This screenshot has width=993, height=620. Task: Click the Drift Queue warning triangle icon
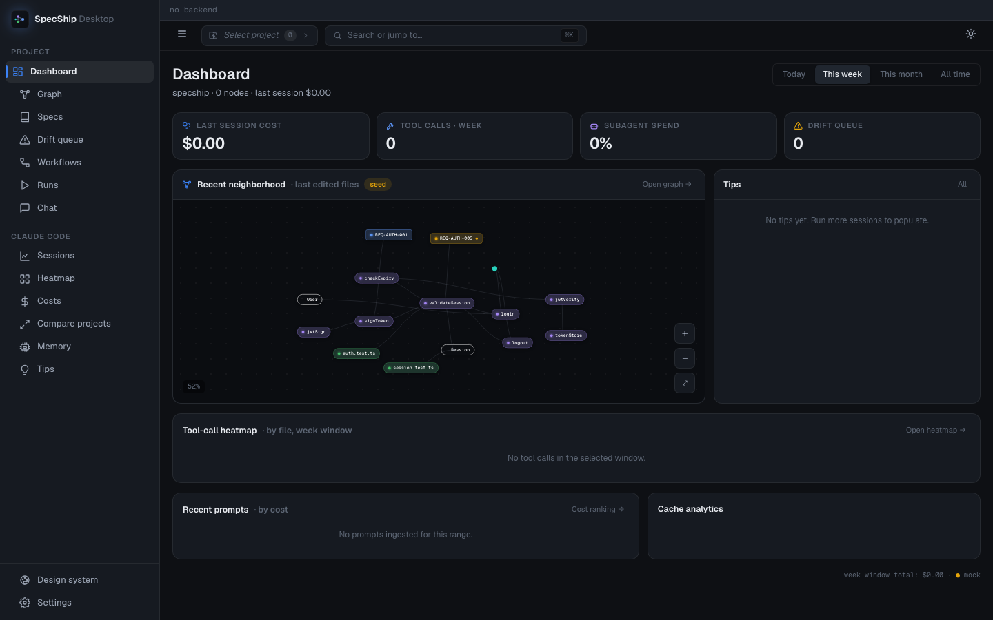point(798,126)
